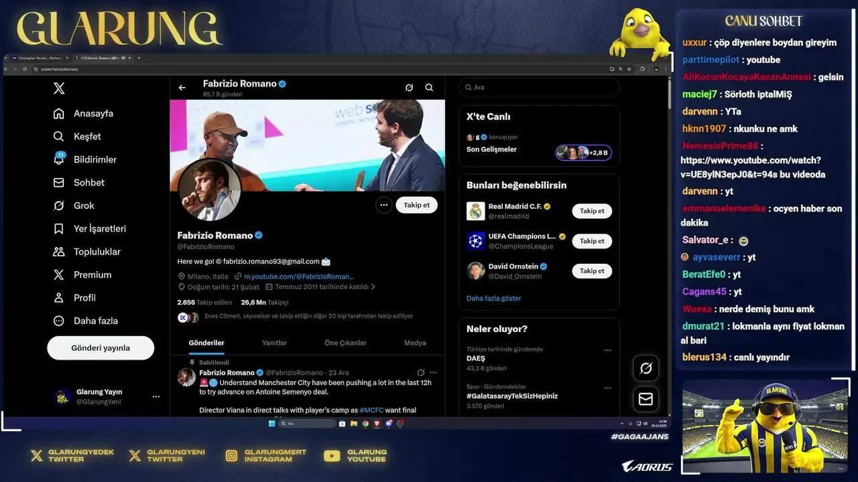Open the Windows Start menu

click(x=271, y=424)
